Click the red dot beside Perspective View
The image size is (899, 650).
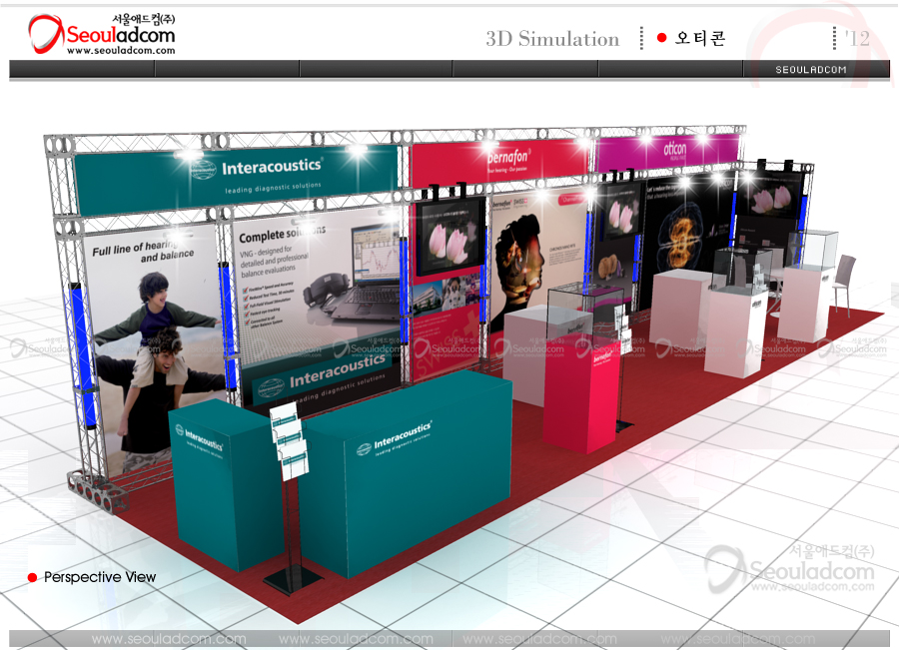coord(32,577)
